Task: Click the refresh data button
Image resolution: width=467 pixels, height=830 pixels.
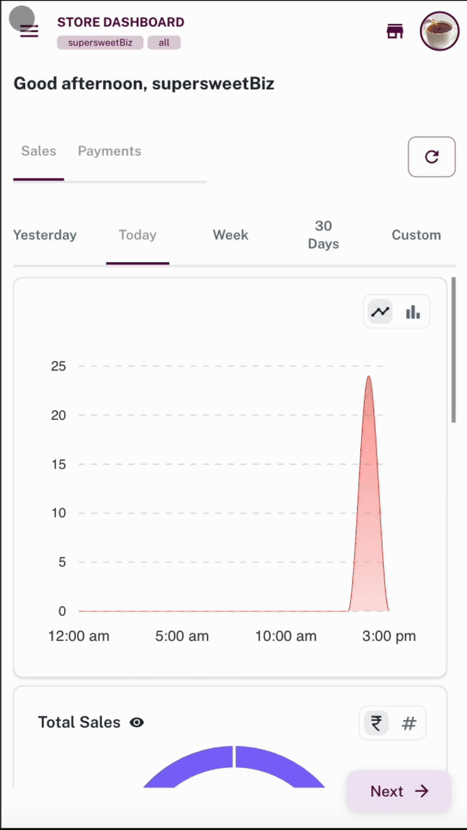Action: tap(431, 156)
